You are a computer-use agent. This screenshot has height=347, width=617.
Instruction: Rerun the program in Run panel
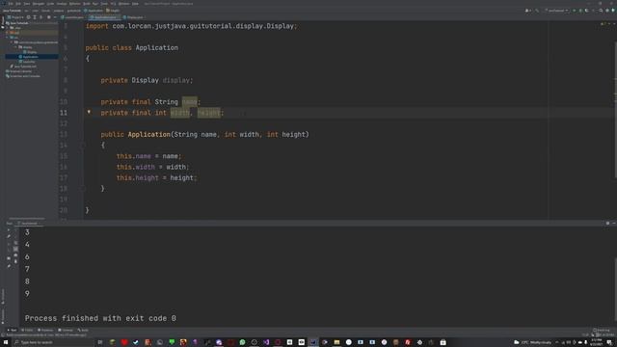9,229
